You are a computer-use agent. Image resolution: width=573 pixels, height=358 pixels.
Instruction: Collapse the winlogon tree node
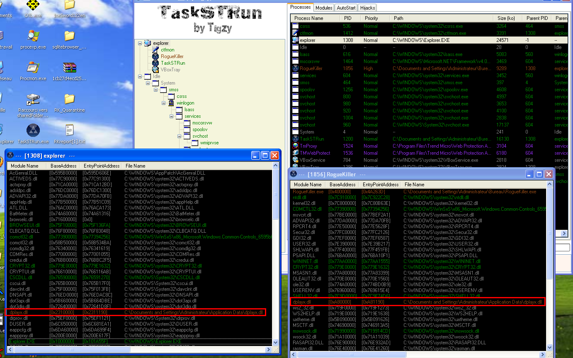tap(164, 103)
